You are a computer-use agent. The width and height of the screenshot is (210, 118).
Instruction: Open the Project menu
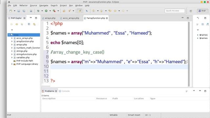point(63,6)
